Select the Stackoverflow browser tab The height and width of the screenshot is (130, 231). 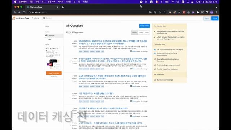42,7
